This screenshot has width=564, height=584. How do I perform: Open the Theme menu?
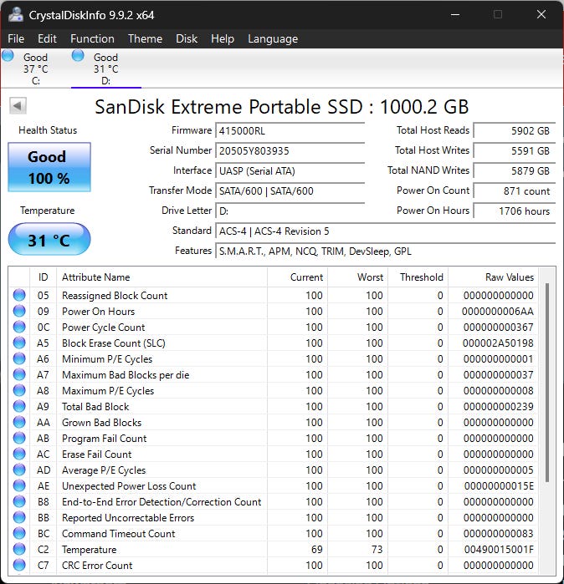(x=145, y=38)
